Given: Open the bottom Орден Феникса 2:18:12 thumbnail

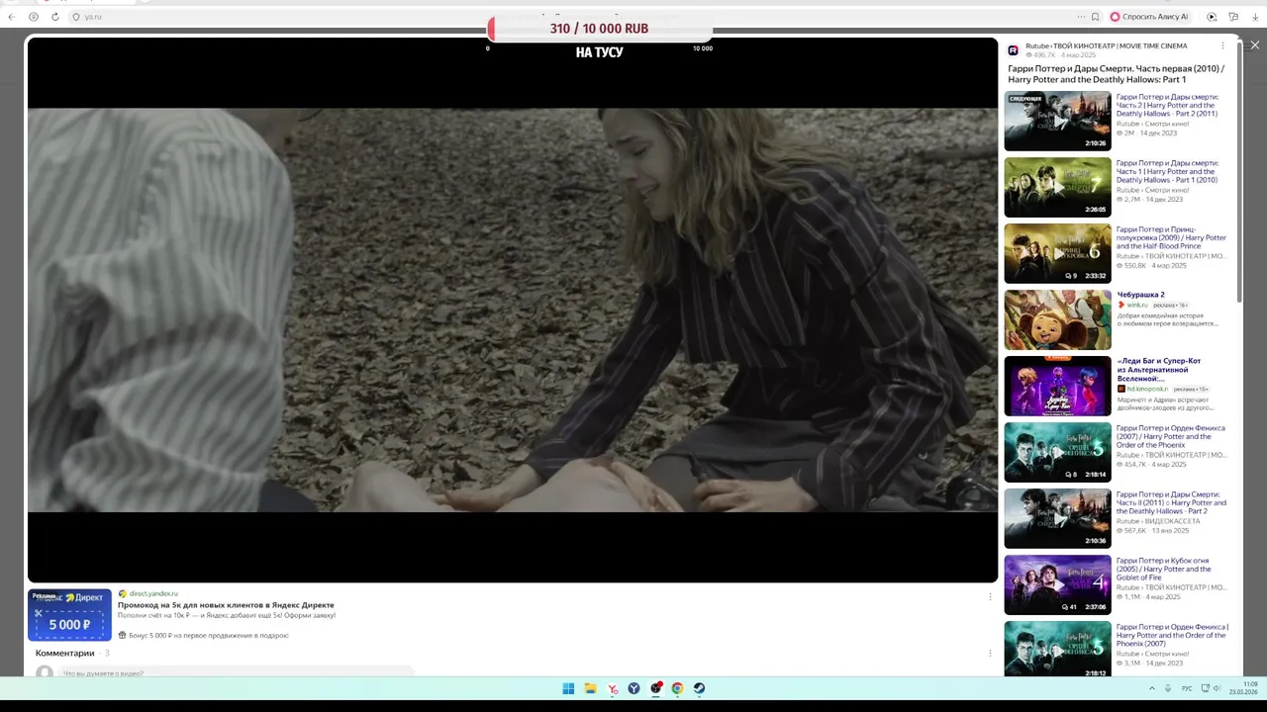Looking at the screenshot, I should (x=1057, y=650).
